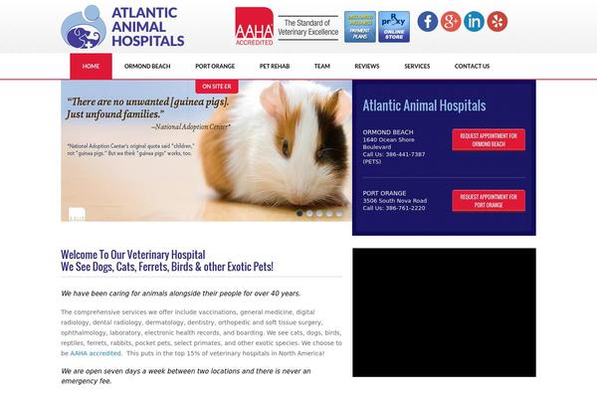Follow the AAHA accredited text link
The width and height of the screenshot is (597, 398).
(96, 353)
